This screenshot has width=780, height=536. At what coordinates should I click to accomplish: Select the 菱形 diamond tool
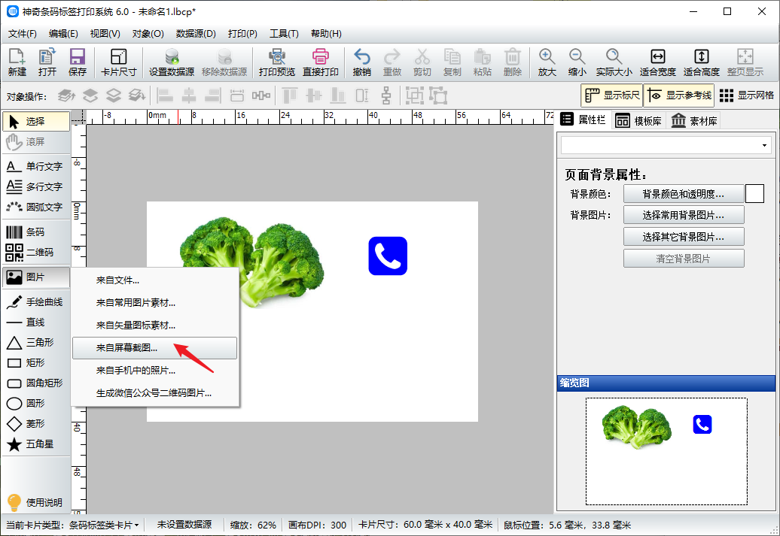click(36, 424)
